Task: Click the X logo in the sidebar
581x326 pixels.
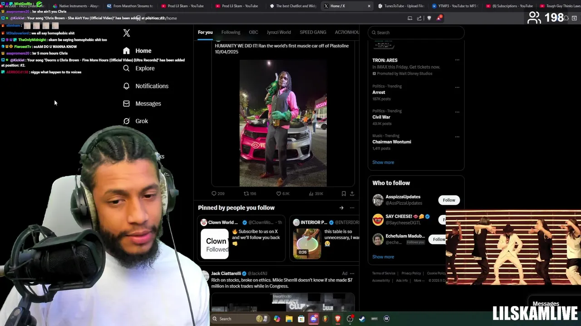Action: (127, 33)
